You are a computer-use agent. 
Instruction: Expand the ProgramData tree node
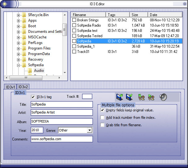point(18,54)
